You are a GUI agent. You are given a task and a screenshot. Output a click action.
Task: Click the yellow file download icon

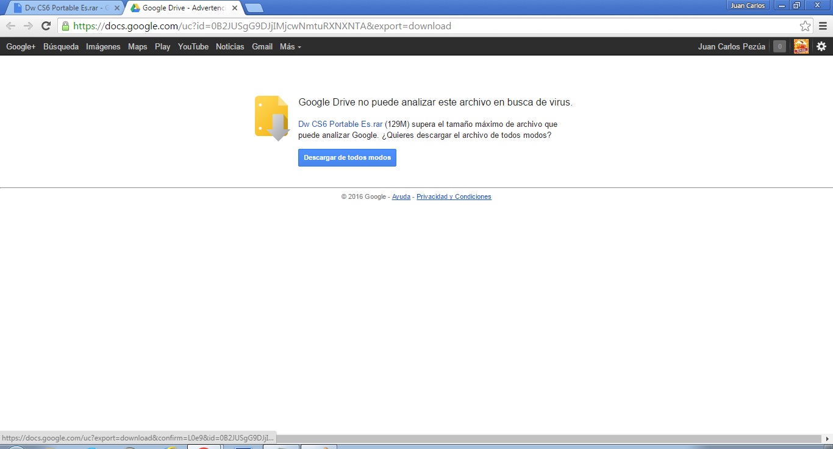(x=272, y=118)
